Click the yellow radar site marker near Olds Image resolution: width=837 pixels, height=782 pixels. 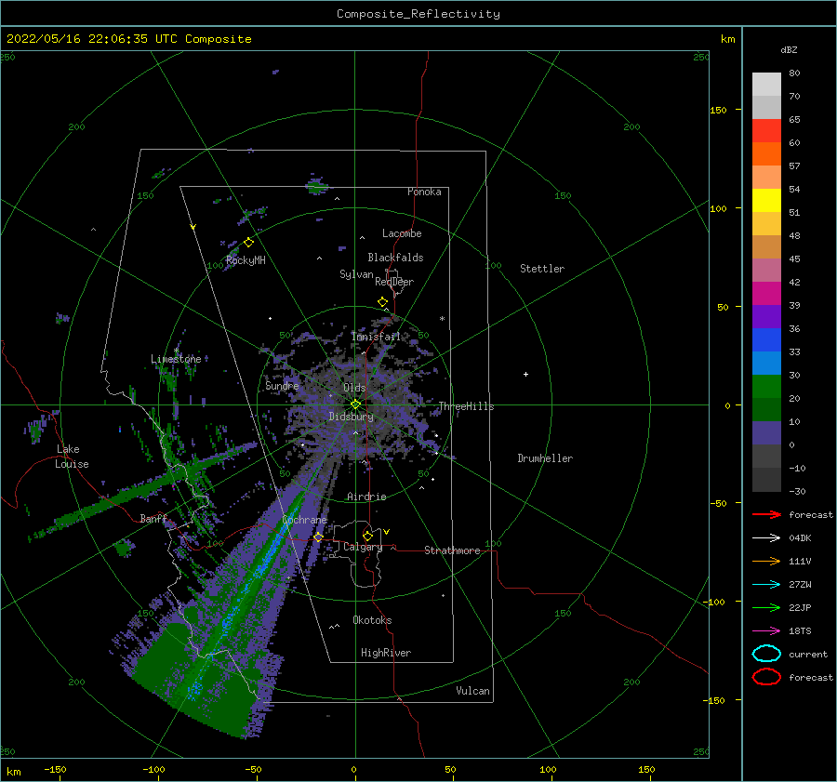[x=355, y=404]
